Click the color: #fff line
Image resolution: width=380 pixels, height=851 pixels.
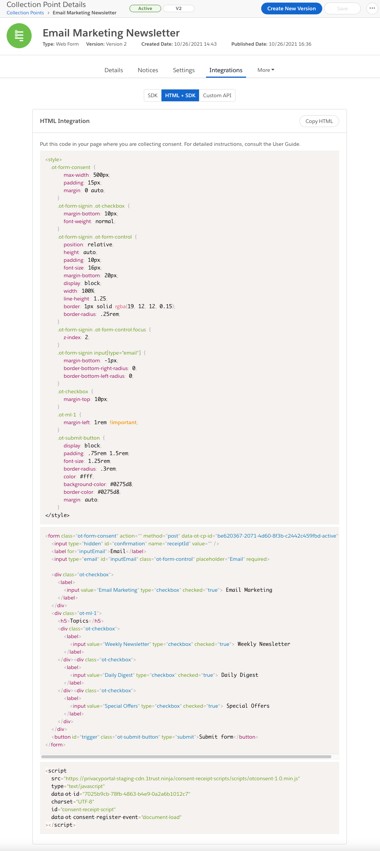click(x=79, y=477)
